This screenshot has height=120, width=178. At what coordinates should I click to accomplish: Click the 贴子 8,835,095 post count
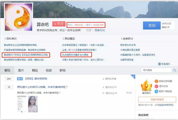click(95, 25)
